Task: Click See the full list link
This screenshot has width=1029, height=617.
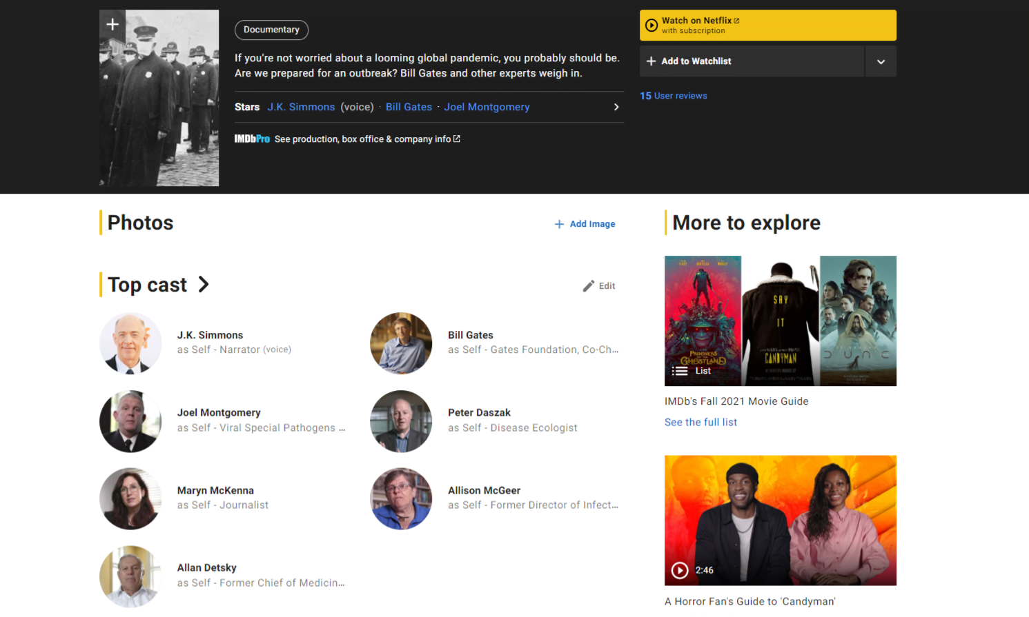Action: [x=700, y=422]
